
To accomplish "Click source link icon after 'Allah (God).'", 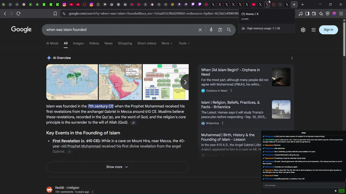I will [133, 123].
